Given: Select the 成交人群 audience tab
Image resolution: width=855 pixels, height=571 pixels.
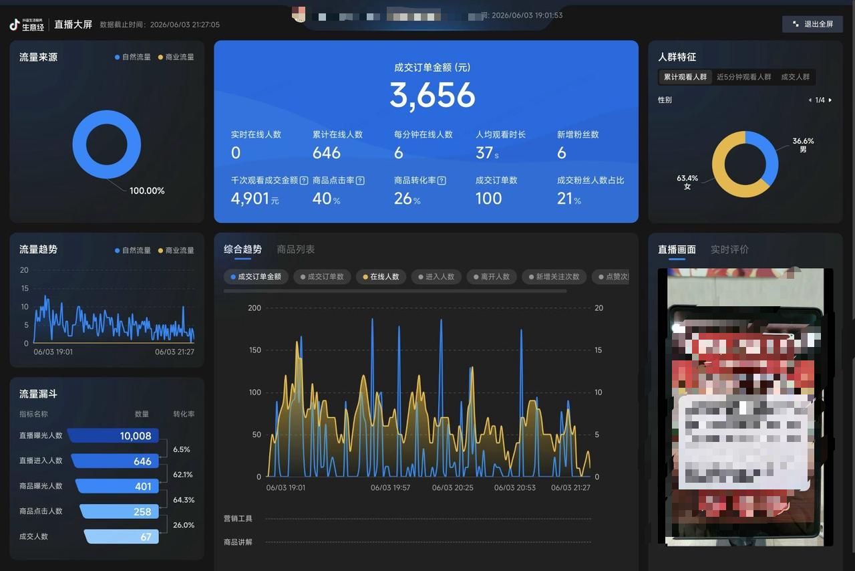Looking at the screenshot, I should [795, 77].
